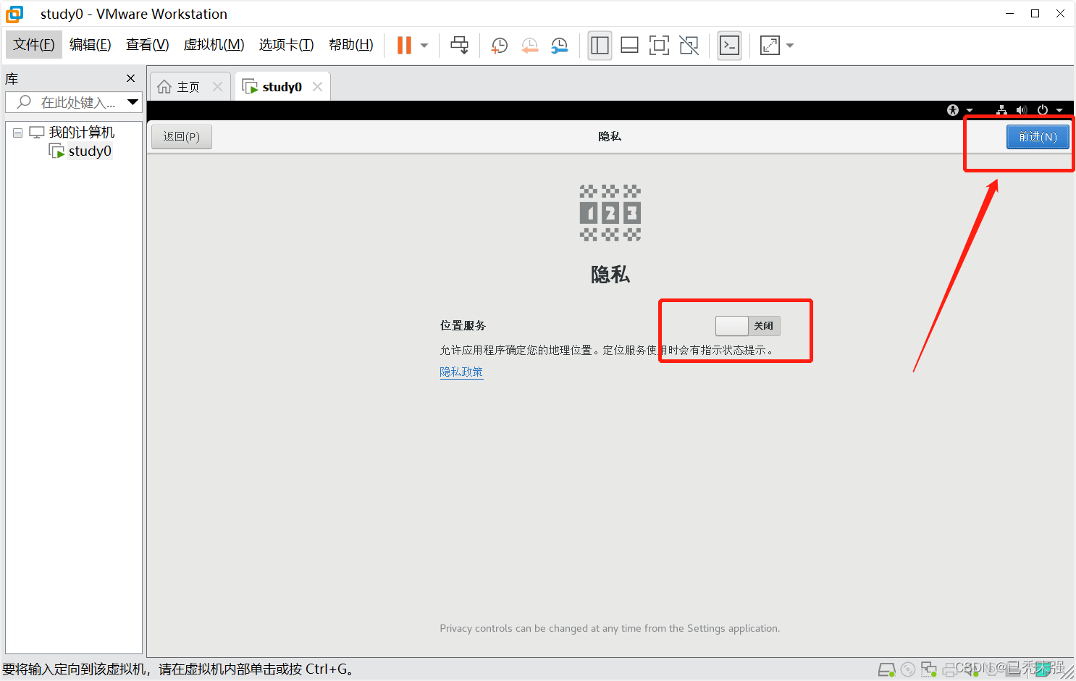Close the library panel
Viewport: 1076px width, 681px height.
130,78
